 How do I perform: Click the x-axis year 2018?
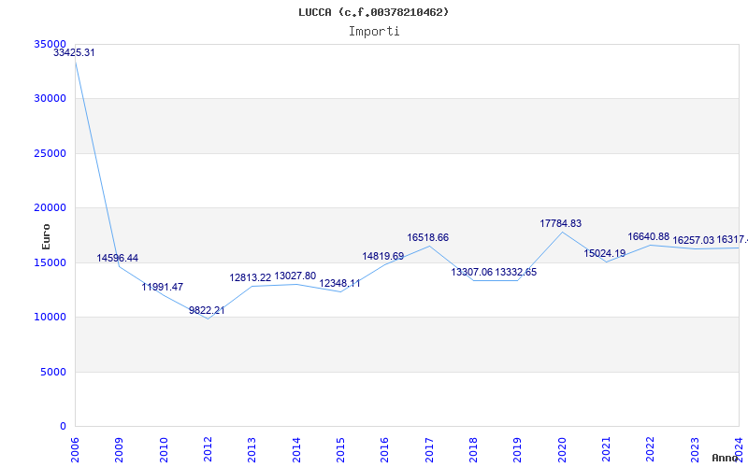[473, 449]
